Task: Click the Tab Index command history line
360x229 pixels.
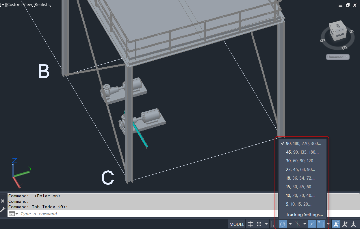Action: (x=38, y=207)
